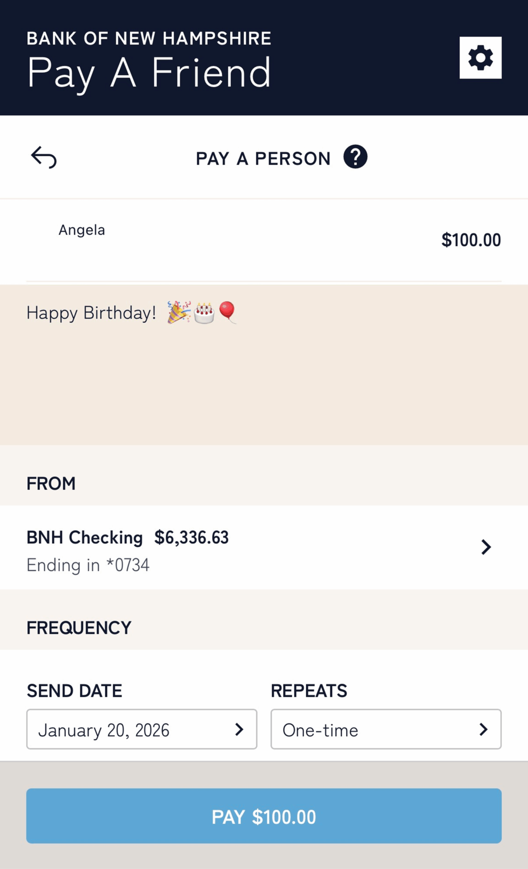Expand the BNH Checking row chevron
The image size is (528, 869).
(x=486, y=547)
